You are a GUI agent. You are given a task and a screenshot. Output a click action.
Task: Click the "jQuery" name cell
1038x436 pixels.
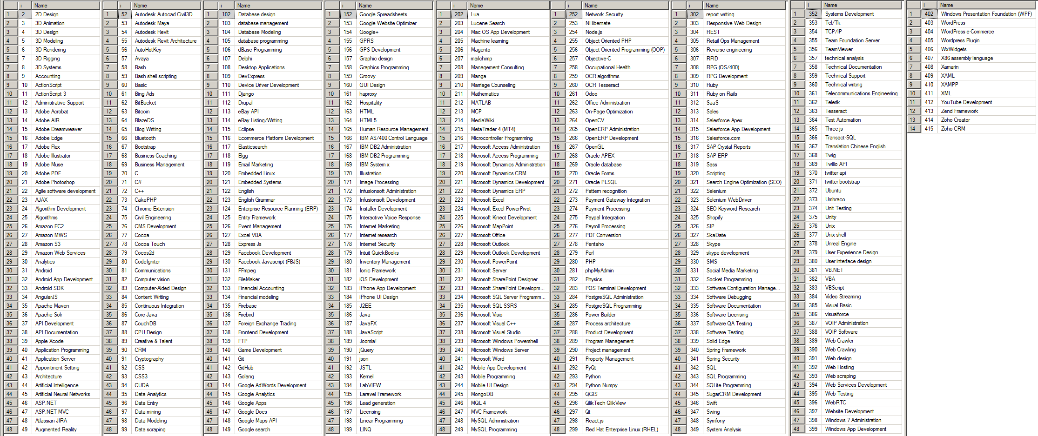(395, 350)
